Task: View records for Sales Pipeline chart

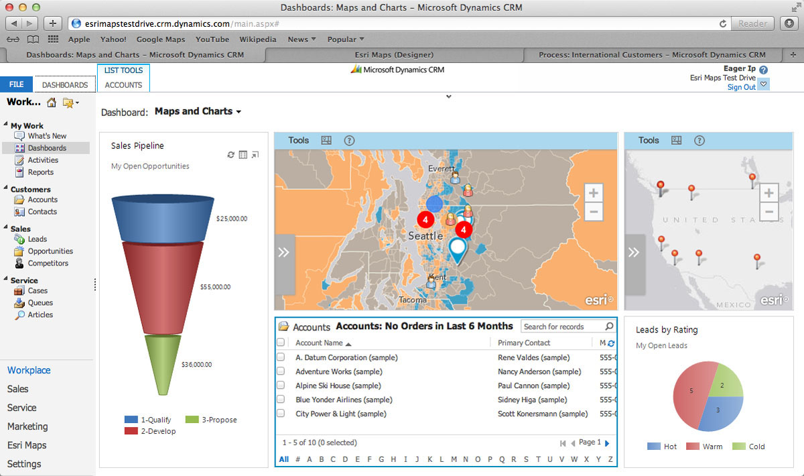Action: coord(243,155)
